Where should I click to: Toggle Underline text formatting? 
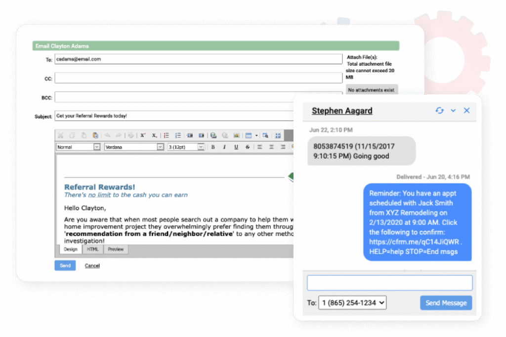click(236, 147)
